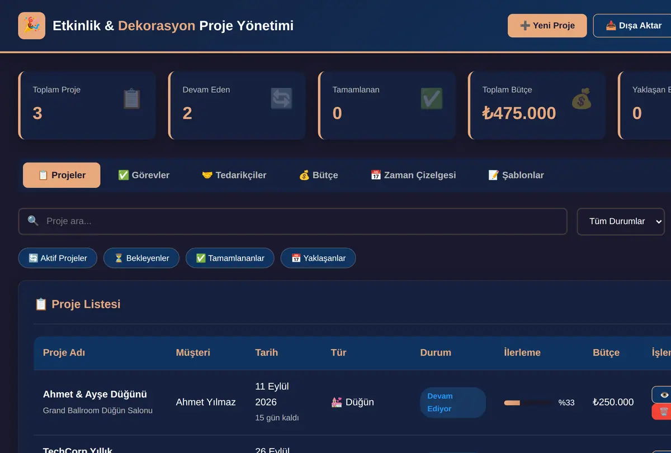The height and width of the screenshot is (453, 671).
Task: Click the 15 gün kaldı text
Action: pyautogui.click(x=277, y=418)
